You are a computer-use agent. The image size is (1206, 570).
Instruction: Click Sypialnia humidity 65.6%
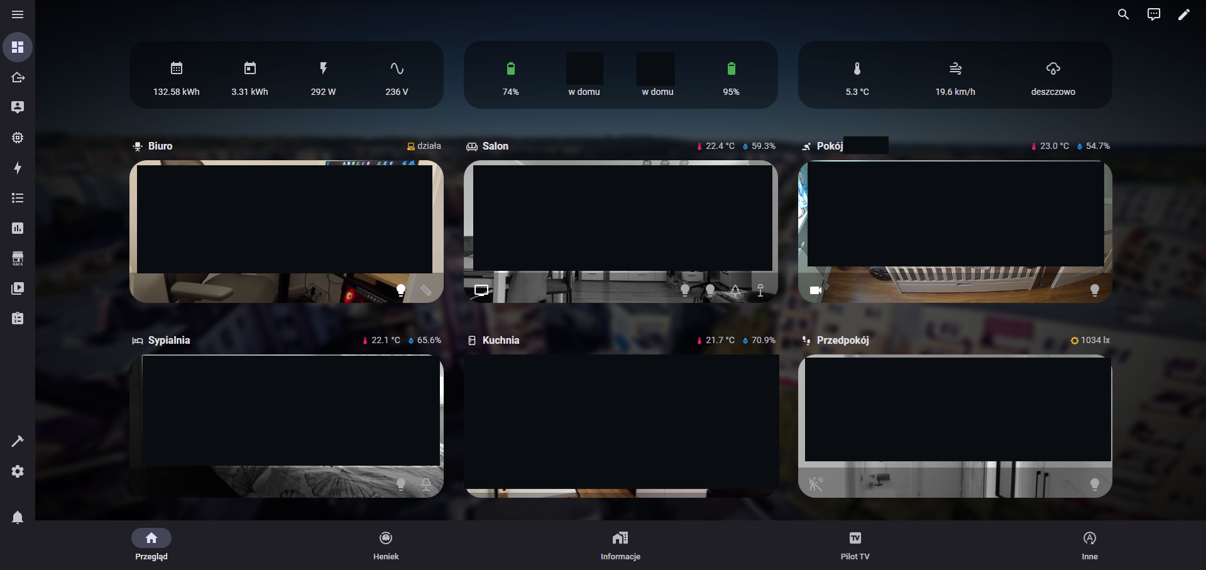(425, 340)
